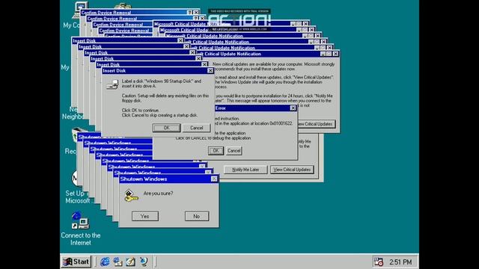Click the 'Are you sure?' text
The width and height of the screenshot is (479, 269).
[x=158, y=194]
